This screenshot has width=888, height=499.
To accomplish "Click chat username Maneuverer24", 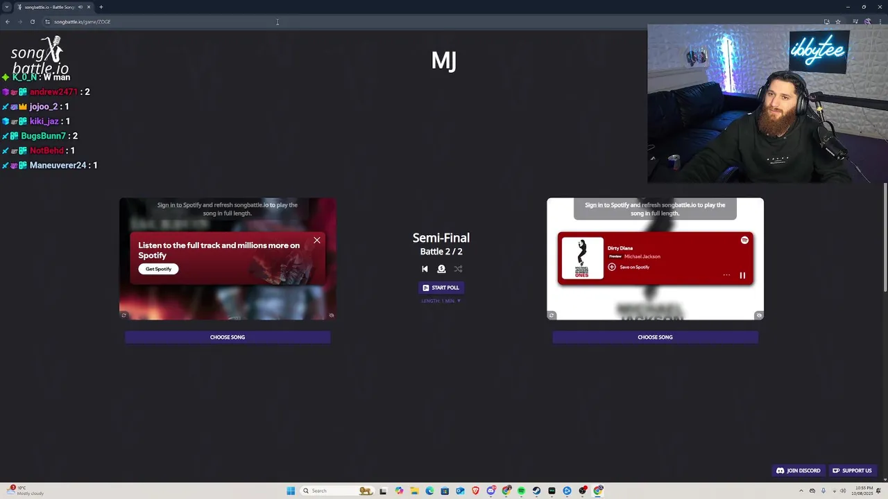I will [58, 166].
